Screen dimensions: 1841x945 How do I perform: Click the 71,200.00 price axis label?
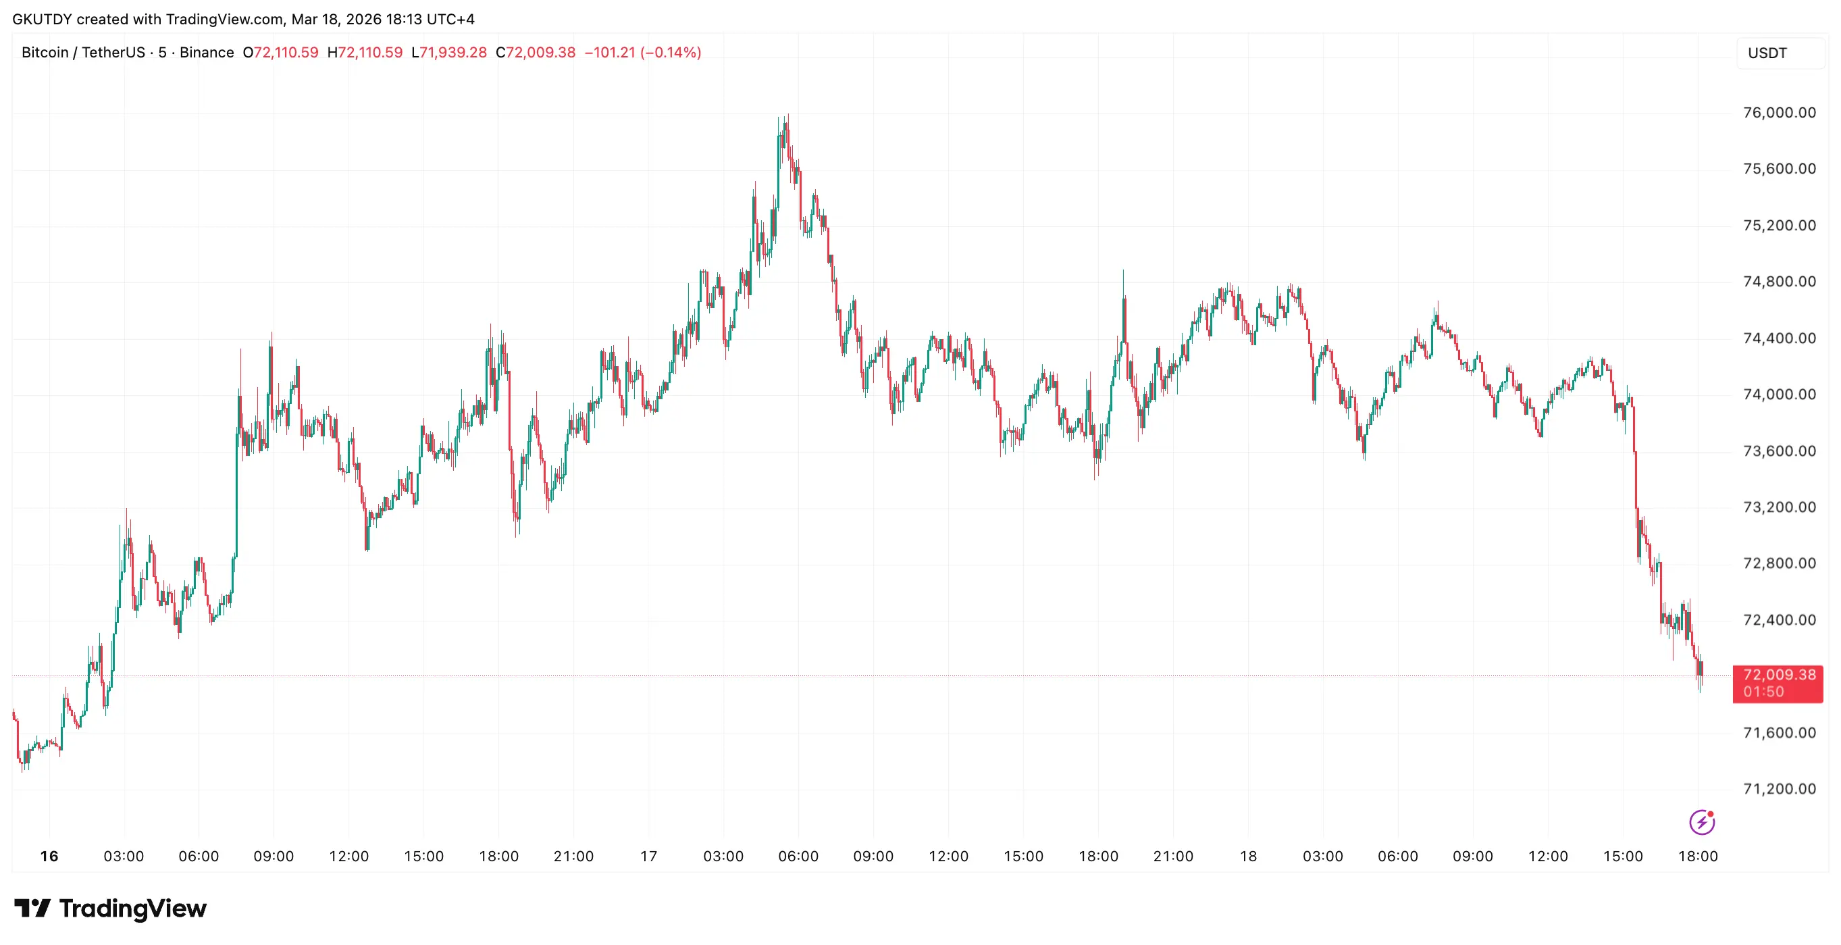tap(1779, 788)
